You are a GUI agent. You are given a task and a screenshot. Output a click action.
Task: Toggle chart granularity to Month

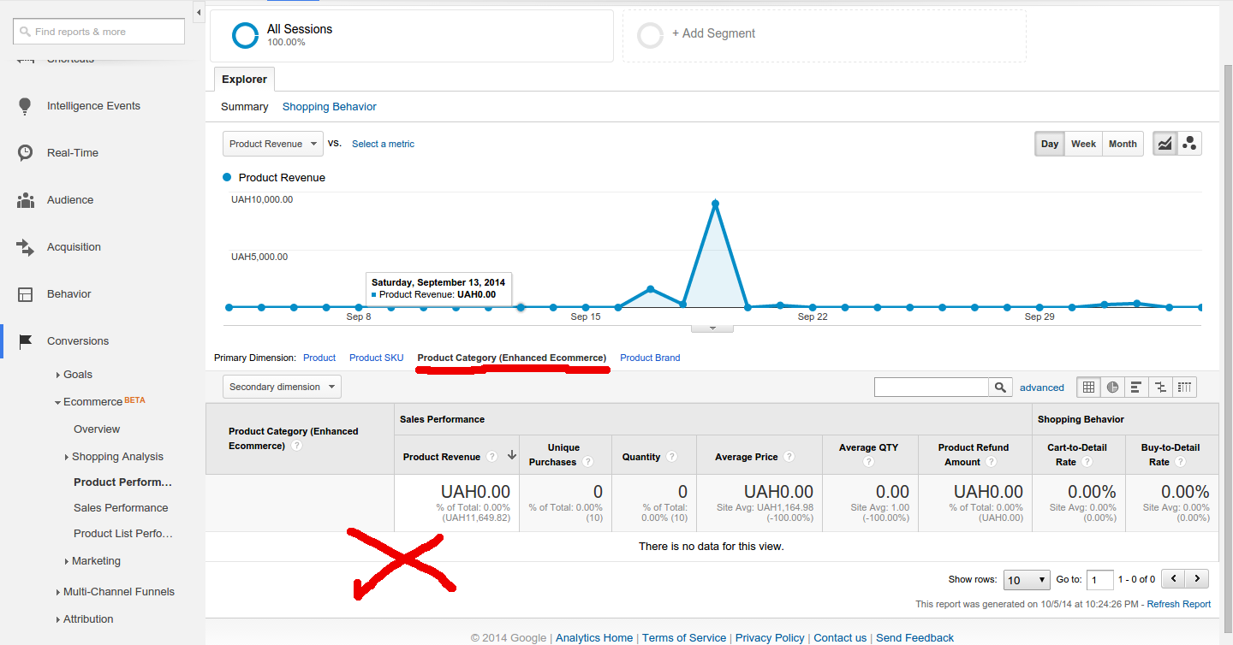coord(1123,144)
